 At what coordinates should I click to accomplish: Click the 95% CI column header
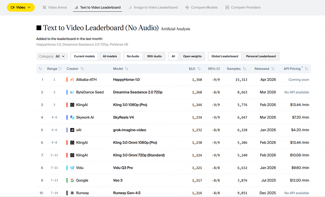214,69
